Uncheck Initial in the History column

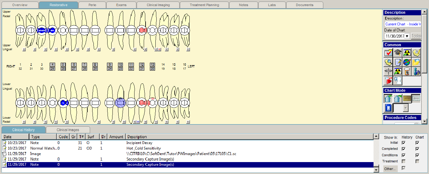pyautogui.click(x=404, y=143)
